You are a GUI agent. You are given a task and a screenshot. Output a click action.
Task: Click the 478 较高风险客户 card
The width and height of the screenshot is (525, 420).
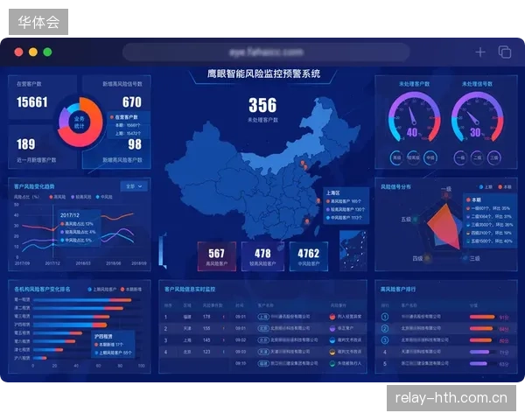pyautogui.click(x=262, y=256)
